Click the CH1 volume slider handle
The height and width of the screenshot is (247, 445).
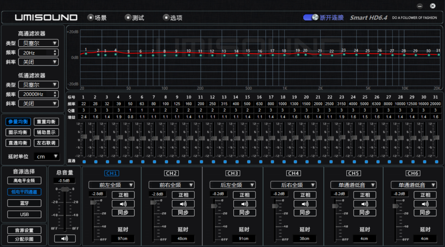[x=93, y=202]
